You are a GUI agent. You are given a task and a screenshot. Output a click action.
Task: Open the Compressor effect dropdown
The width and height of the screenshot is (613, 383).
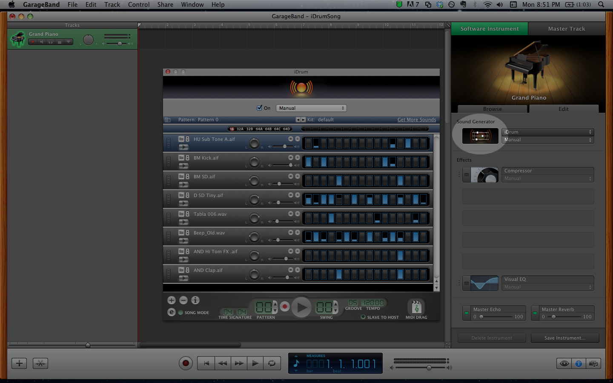[x=547, y=171]
